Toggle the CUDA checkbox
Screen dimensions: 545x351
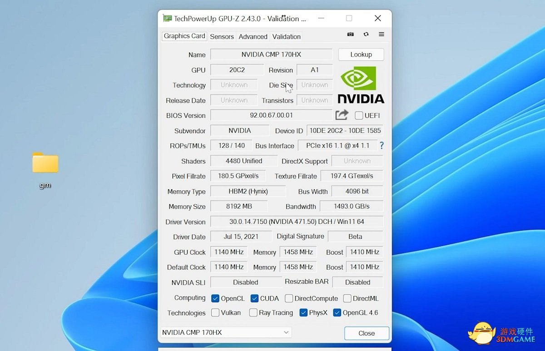(254, 298)
